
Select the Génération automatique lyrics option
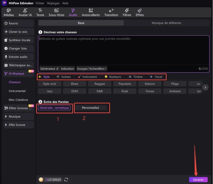click(x=54, y=108)
